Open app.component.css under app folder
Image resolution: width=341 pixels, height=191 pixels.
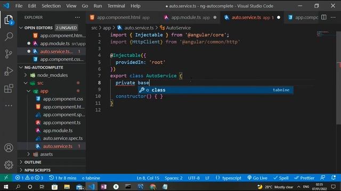63,99
